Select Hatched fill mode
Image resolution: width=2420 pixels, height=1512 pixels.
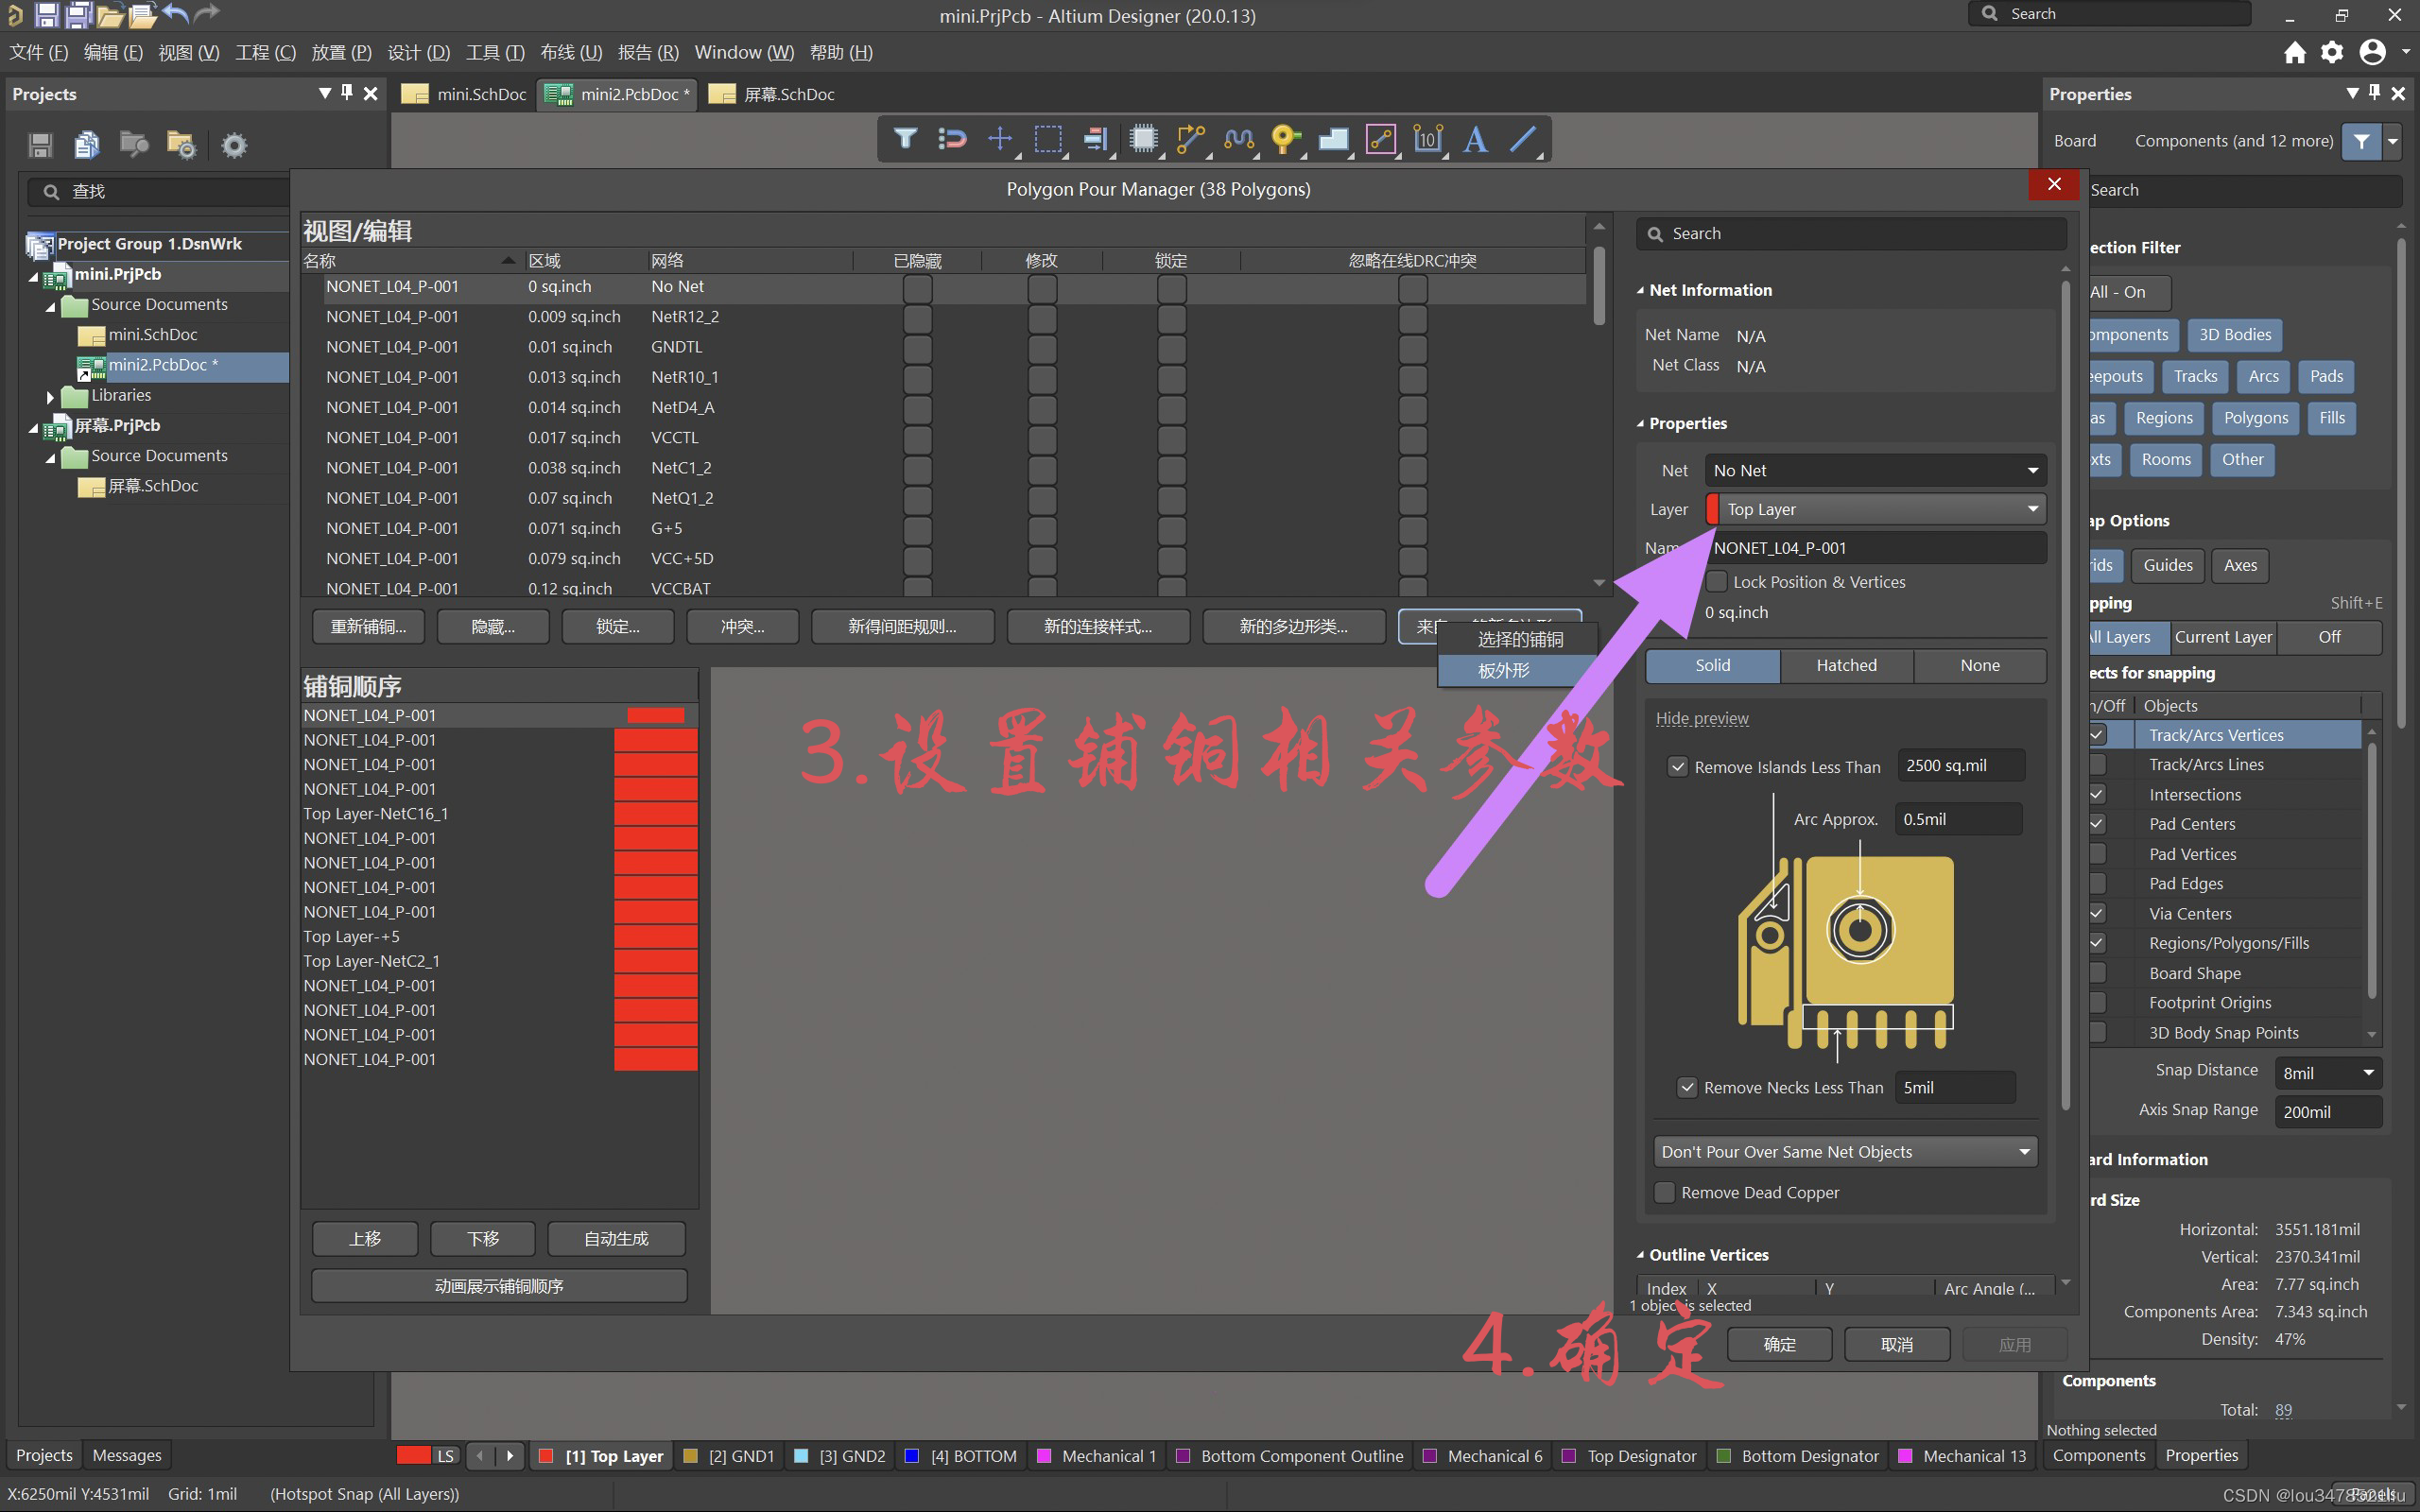click(x=1846, y=665)
